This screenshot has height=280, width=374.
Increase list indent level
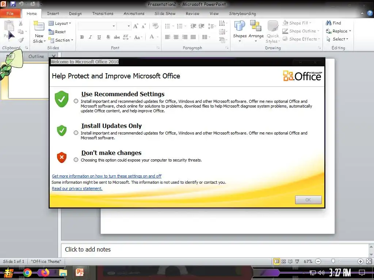202,26
